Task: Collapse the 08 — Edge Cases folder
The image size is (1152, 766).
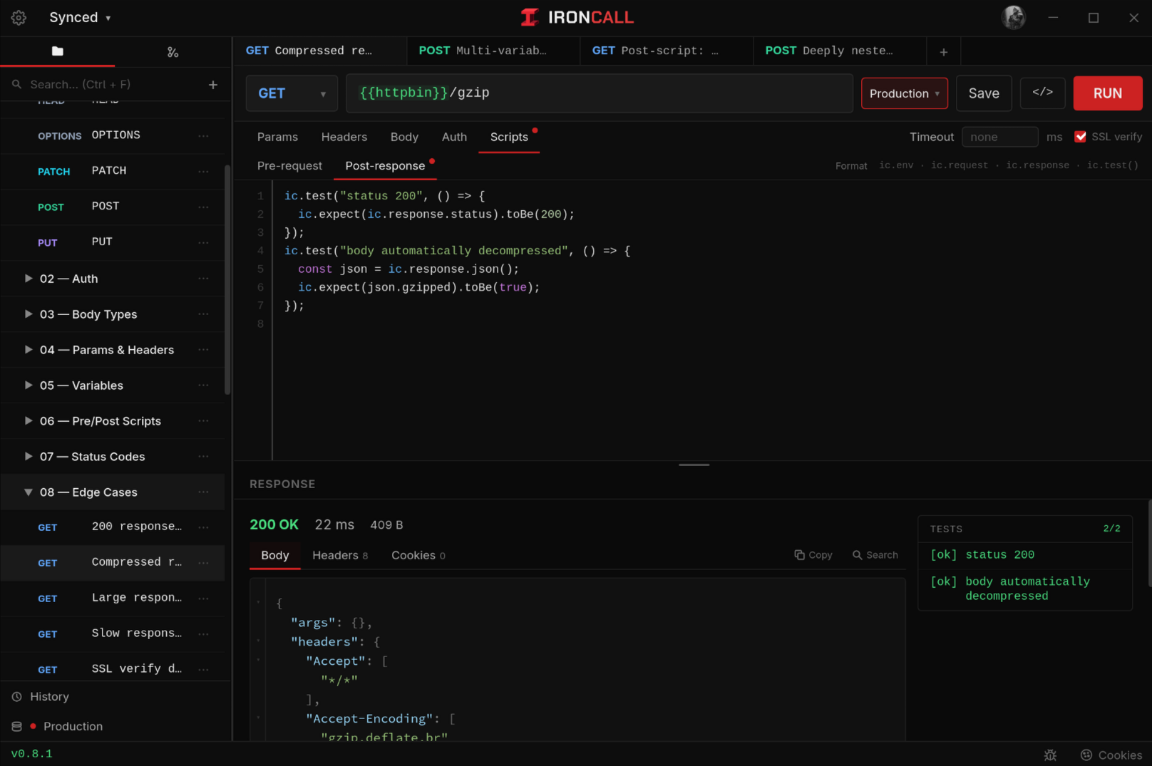Action: pos(29,492)
